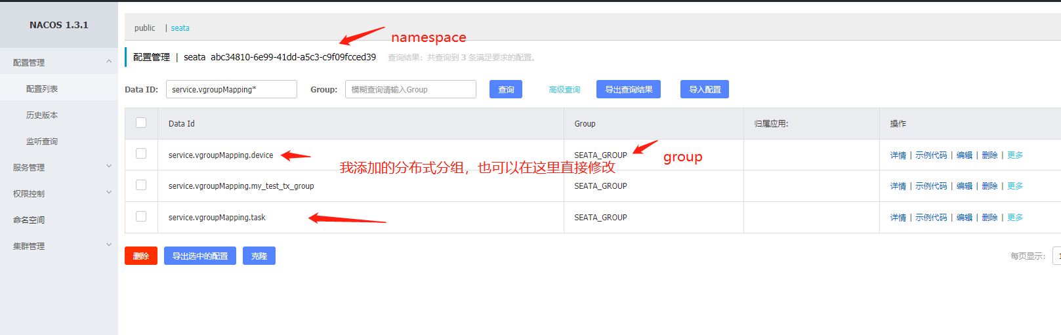Click 编辑 for service.vgroupMapping.task
Image resolution: width=1061 pixels, height=335 pixels.
click(x=964, y=218)
